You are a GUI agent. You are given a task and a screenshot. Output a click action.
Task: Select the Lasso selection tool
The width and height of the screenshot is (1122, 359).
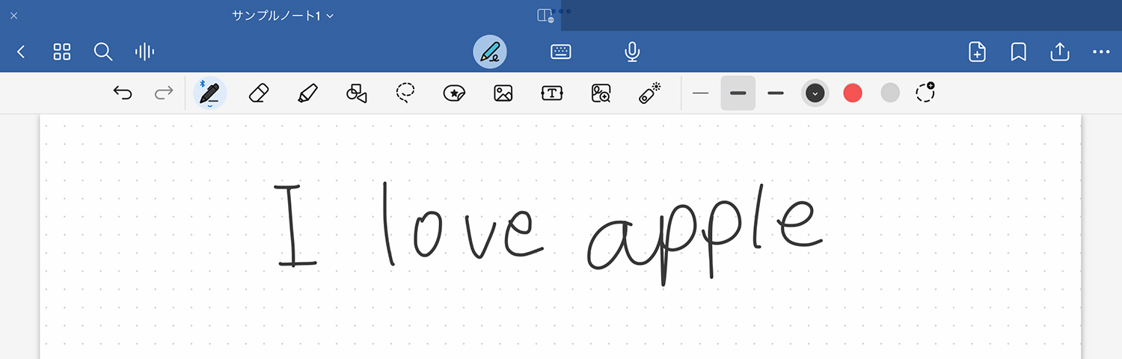405,93
